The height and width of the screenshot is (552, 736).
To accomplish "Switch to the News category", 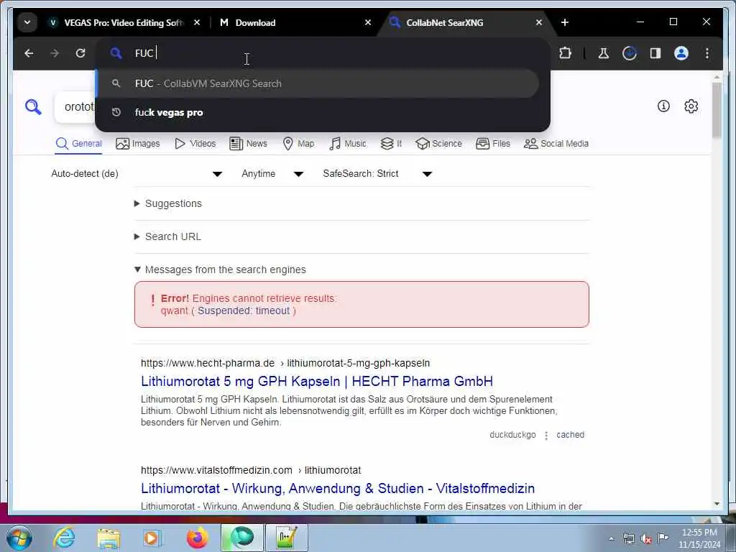I will (x=248, y=144).
